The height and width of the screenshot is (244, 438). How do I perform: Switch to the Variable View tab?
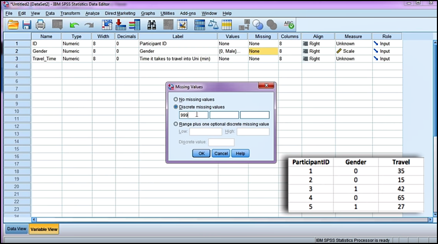44,229
